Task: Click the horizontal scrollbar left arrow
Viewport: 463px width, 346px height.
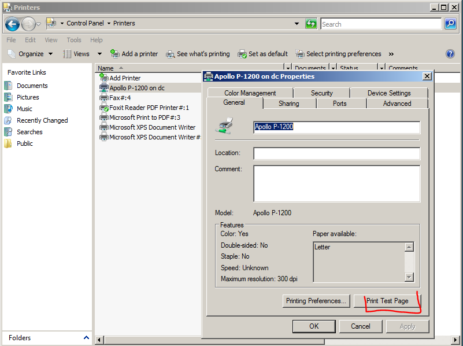Action: (99, 340)
